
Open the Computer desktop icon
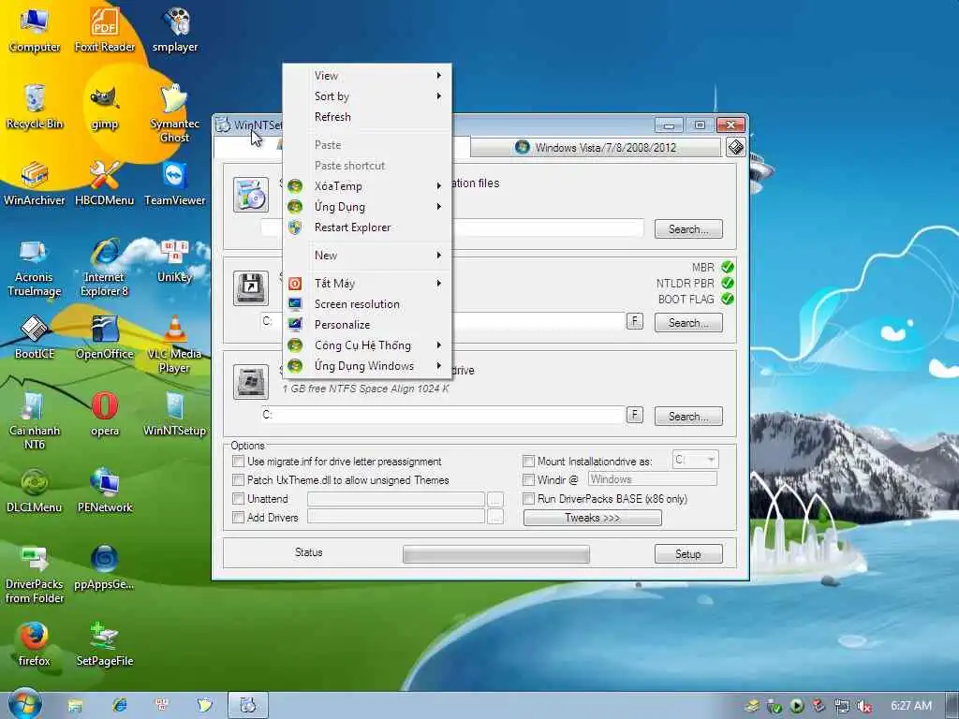[x=35, y=29]
